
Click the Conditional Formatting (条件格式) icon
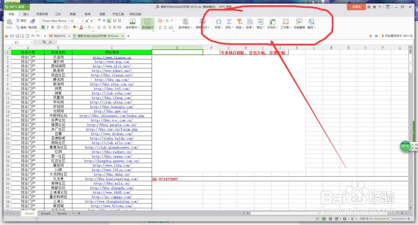pos(185,22)
